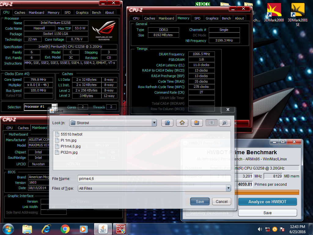
Task: Open Bench tab in top-left CPU-Z
Action: [x=96, y=12]
